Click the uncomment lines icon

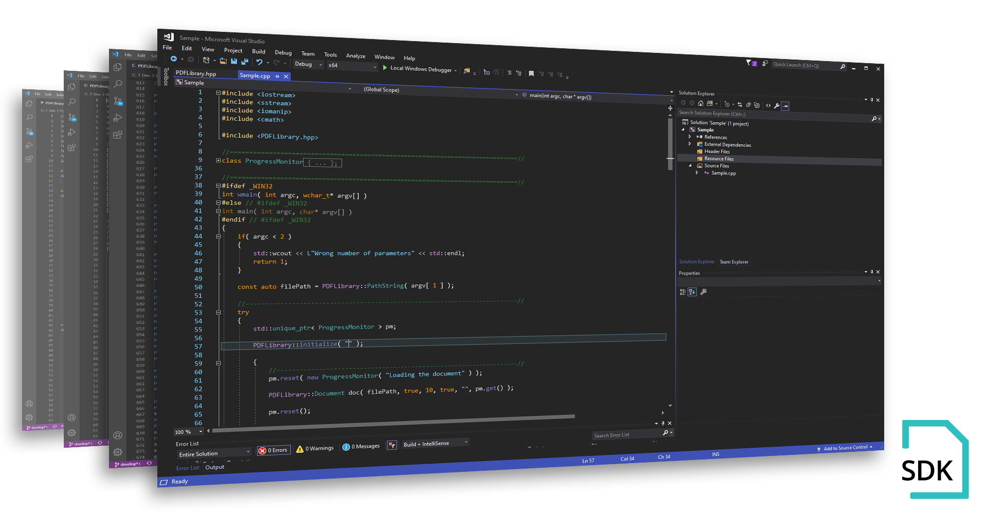[518, 73]
